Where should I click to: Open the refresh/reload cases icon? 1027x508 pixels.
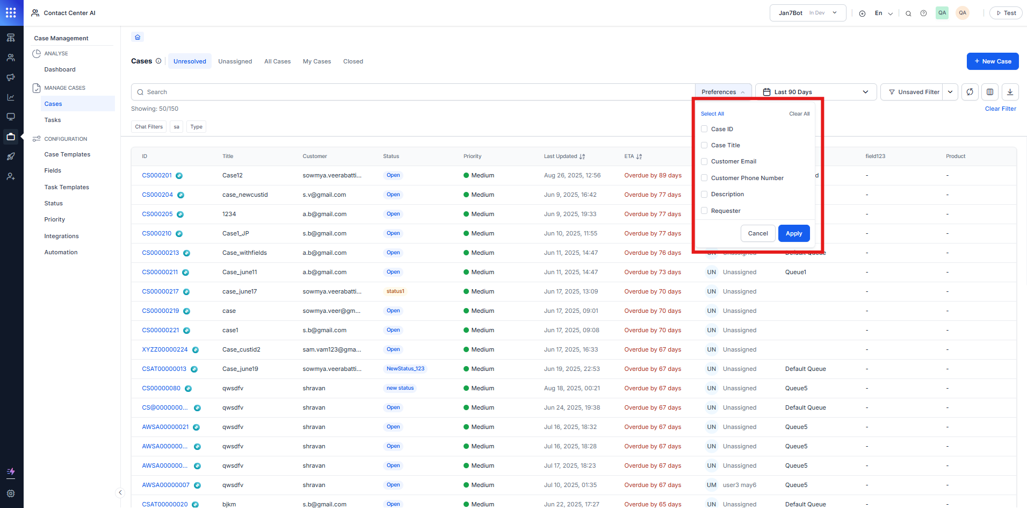(970, 92)
